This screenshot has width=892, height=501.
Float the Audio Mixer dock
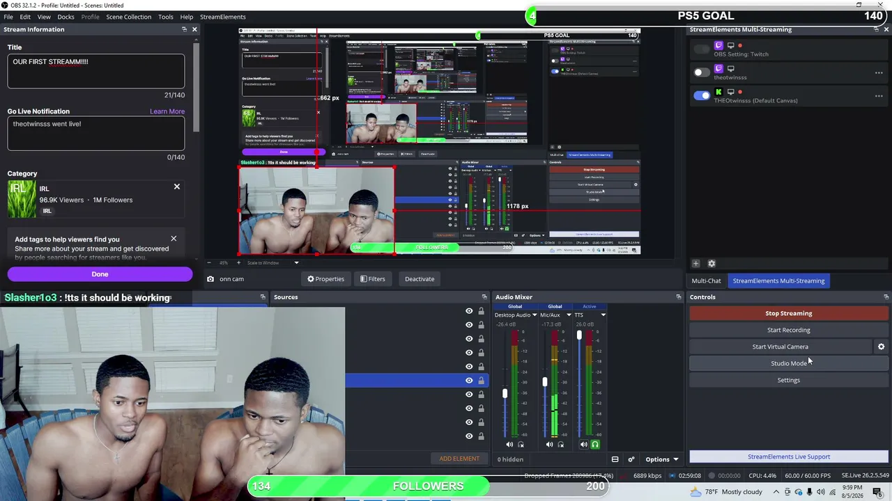point(678,297)
